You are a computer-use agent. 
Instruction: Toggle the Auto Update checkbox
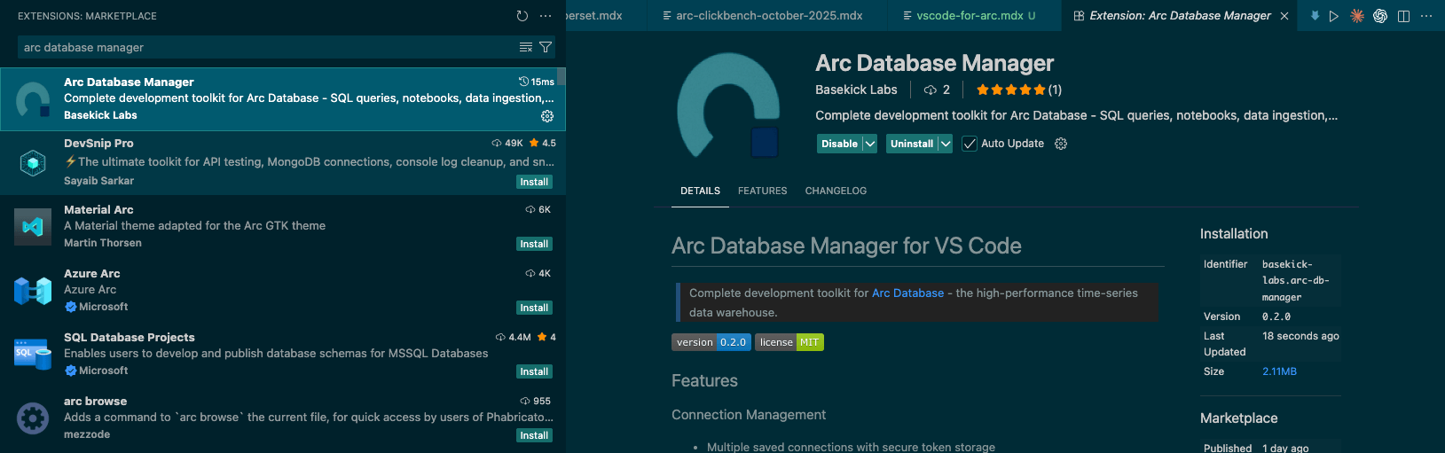click(970, 144)
